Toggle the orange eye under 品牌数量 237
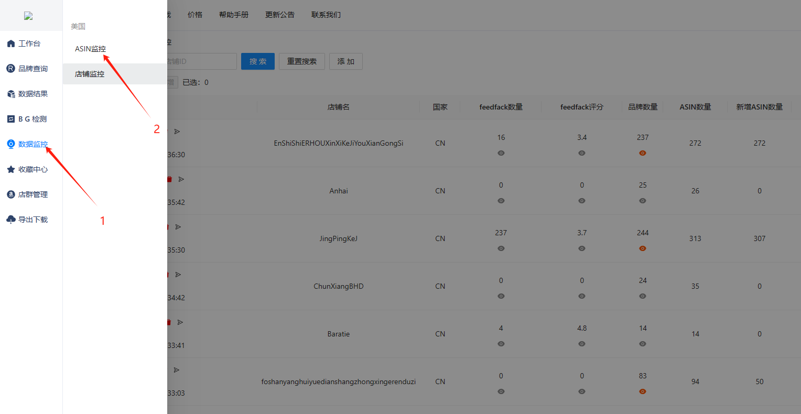The height and width of the screenshot is (414, 801). [643, 153]
